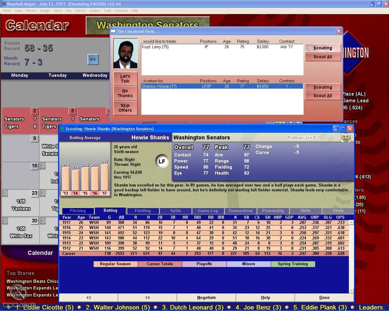Click Scouting button for offered player

[322, 48]
